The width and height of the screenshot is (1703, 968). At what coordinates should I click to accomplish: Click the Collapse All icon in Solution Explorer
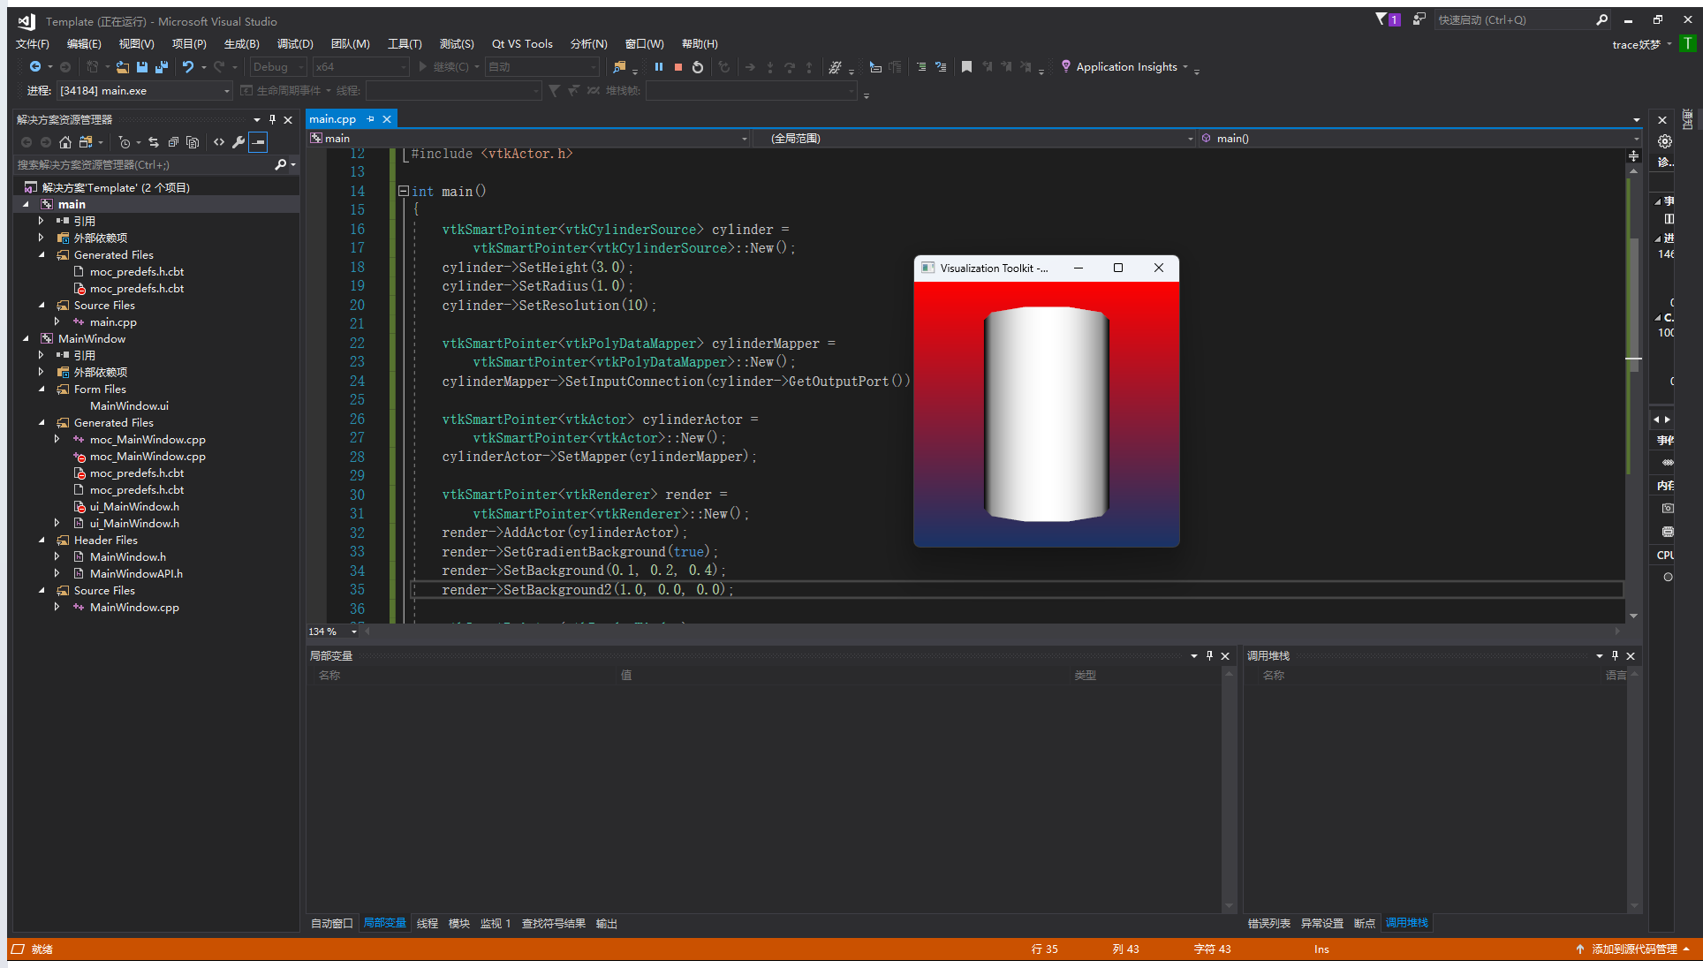pyautogui.click(x=173, y=142)
